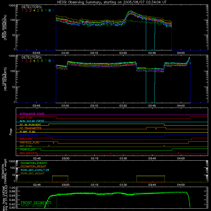Click the REAR_DEC_WEIGHT legend entry
Viewport: 211px width, 211px height.
32,174
